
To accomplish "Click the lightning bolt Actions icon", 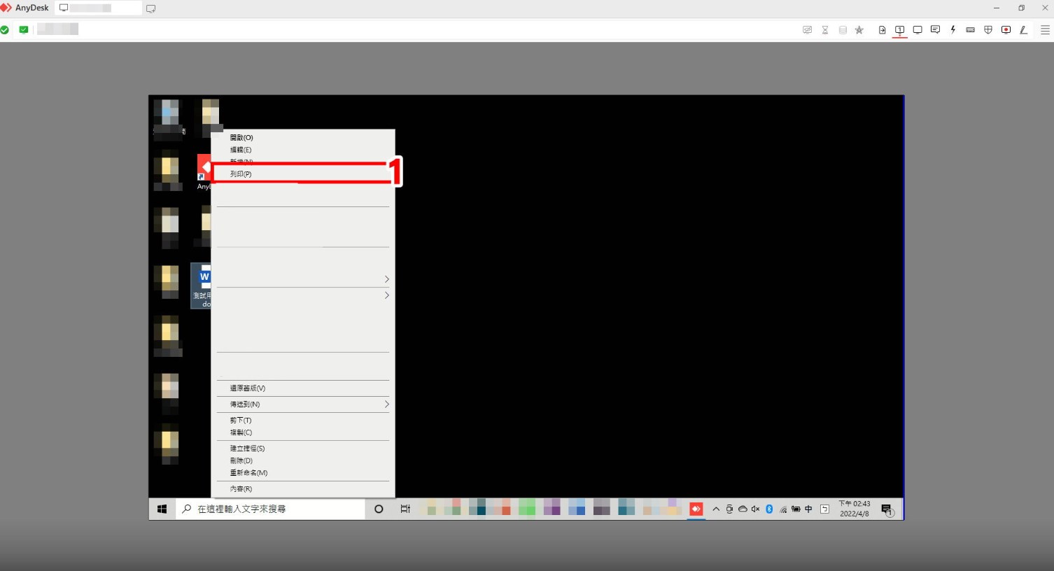I will click(953, 30).
